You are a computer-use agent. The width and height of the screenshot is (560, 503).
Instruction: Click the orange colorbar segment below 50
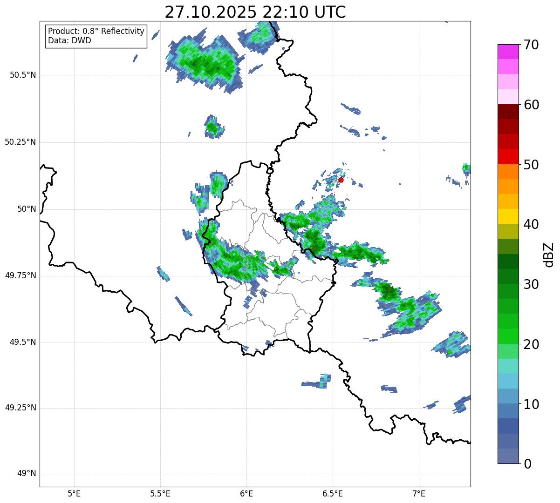[x=508, y=172]
